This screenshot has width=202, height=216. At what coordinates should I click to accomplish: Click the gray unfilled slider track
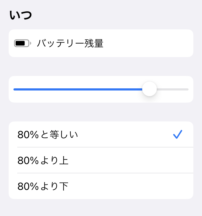pos(172,89)
